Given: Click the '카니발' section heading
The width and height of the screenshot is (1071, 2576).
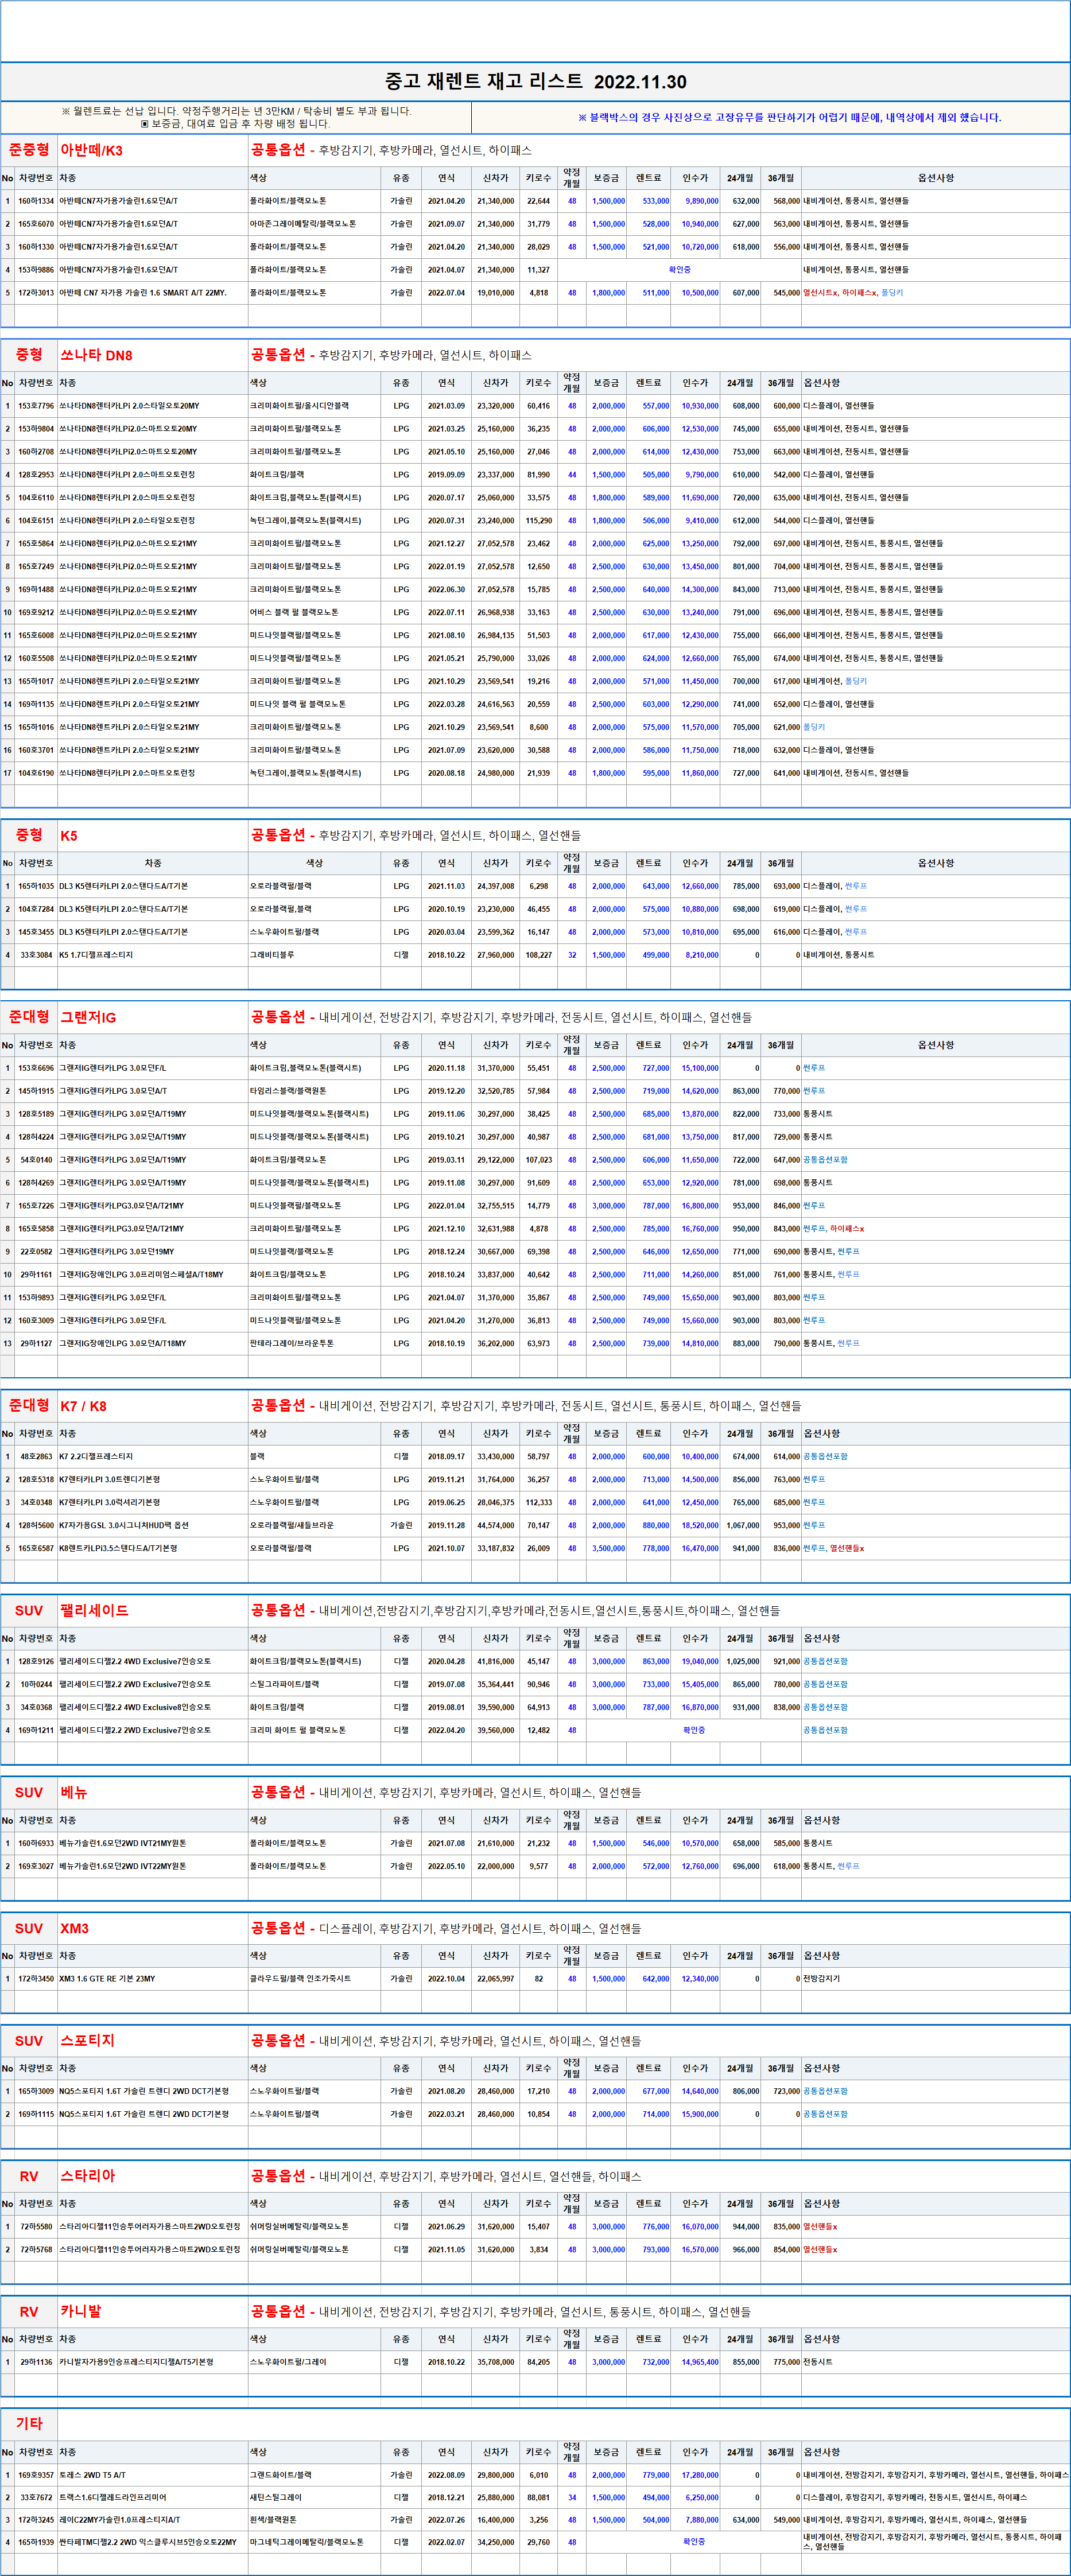Looking at the screenshot, I should coord(80,2312).
